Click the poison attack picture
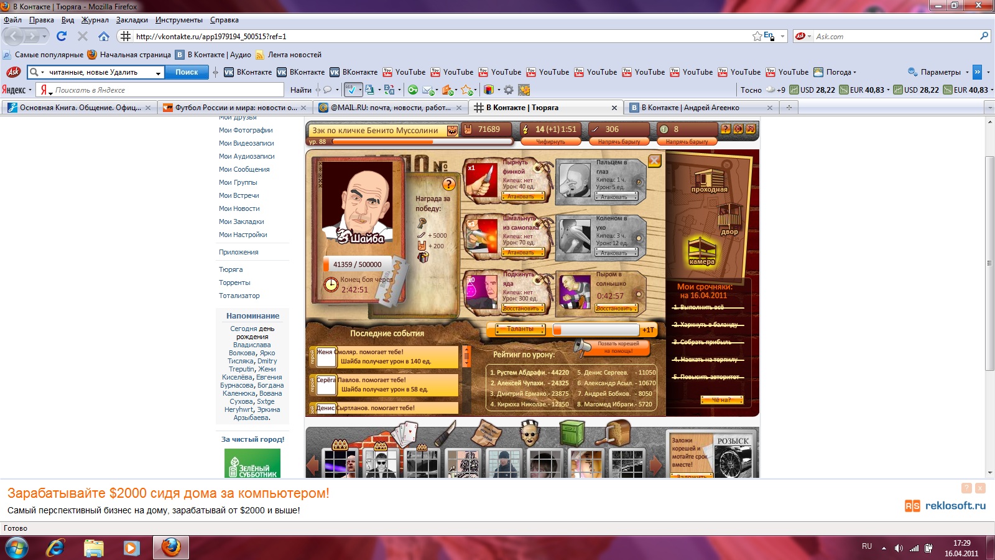The image size is (995, 560). (x=482, y=292)
